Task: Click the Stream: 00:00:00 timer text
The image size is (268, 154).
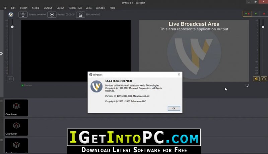Action: (37, 14)
